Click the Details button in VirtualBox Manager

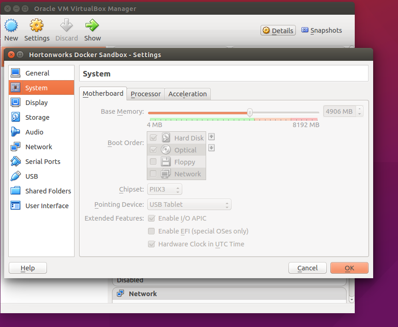click(x=278, y=30)
